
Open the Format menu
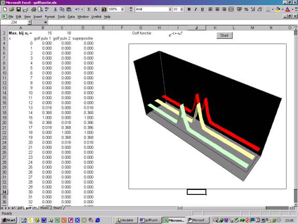click(50, 17)
